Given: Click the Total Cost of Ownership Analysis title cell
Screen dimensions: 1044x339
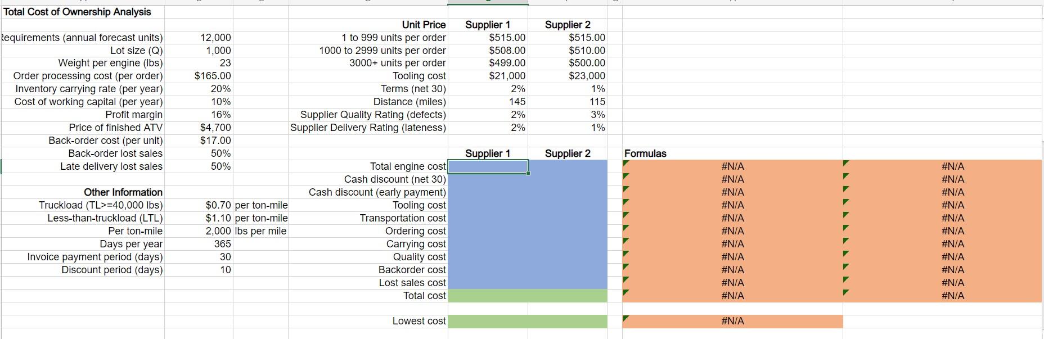Looking at the screenshot, I should 76,11.
